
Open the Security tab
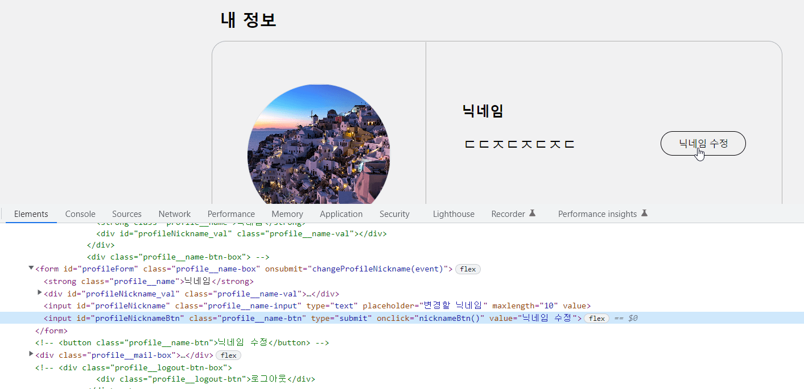pos(394,214)
